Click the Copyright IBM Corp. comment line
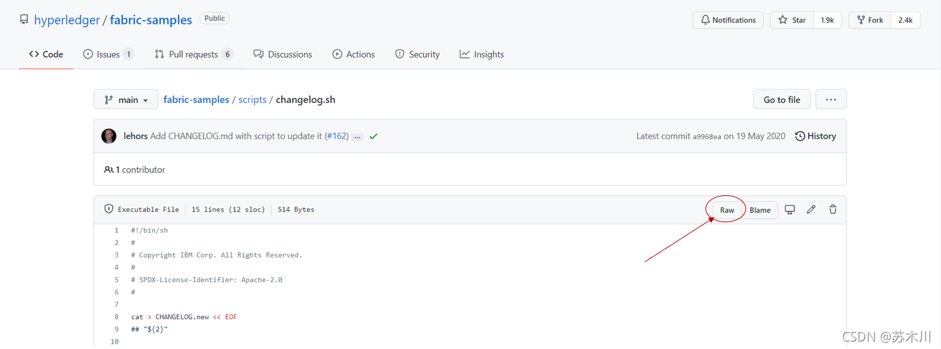This screenshot has width=941, height=349. (x=217, y=255)
